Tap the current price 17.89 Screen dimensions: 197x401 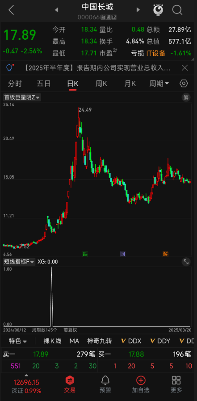coord(20,35)
